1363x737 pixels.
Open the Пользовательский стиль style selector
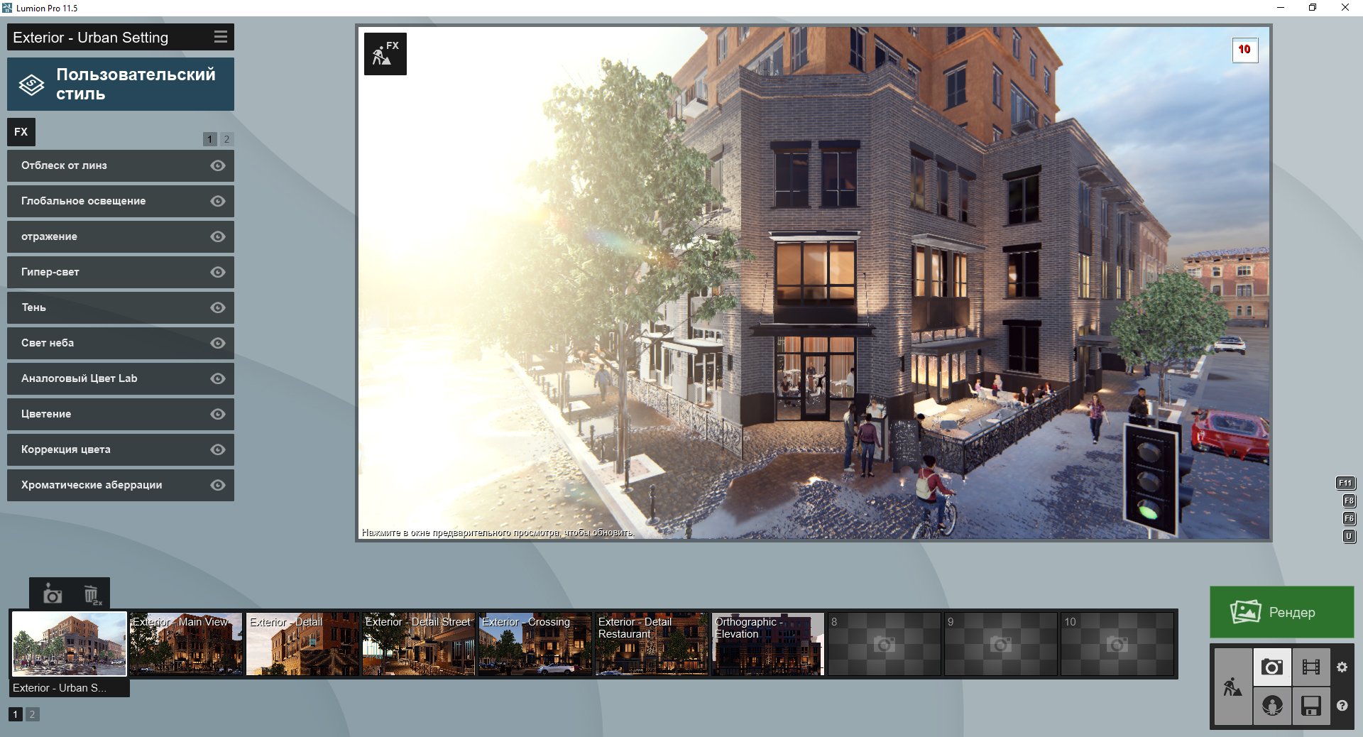(121, 84)
